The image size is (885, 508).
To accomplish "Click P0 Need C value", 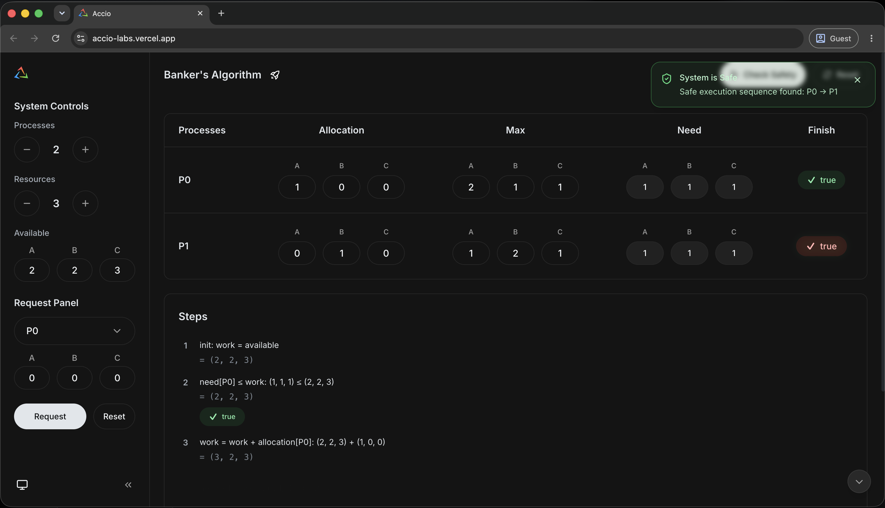I will [734, 187].
